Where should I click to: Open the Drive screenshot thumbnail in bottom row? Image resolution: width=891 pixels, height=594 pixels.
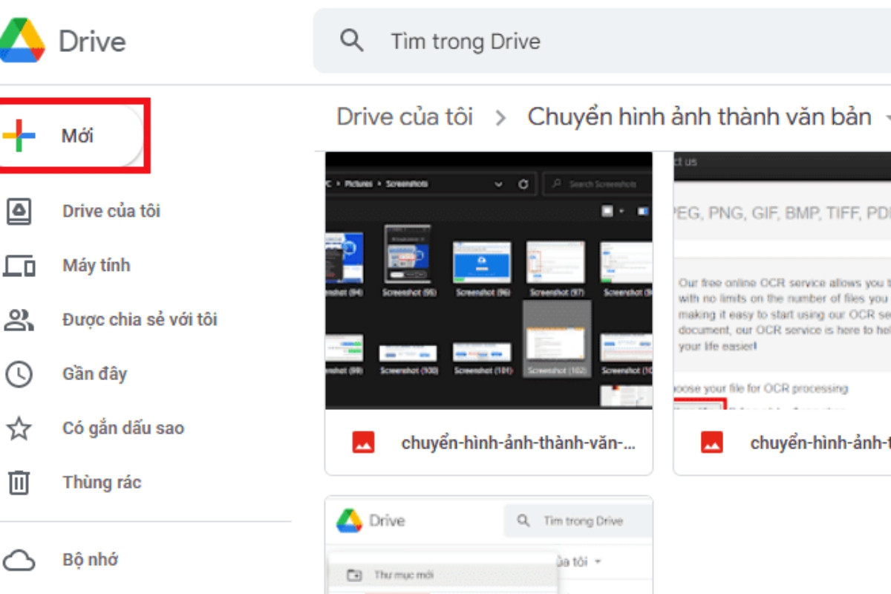pyautogui.click(x=489, y=546)
